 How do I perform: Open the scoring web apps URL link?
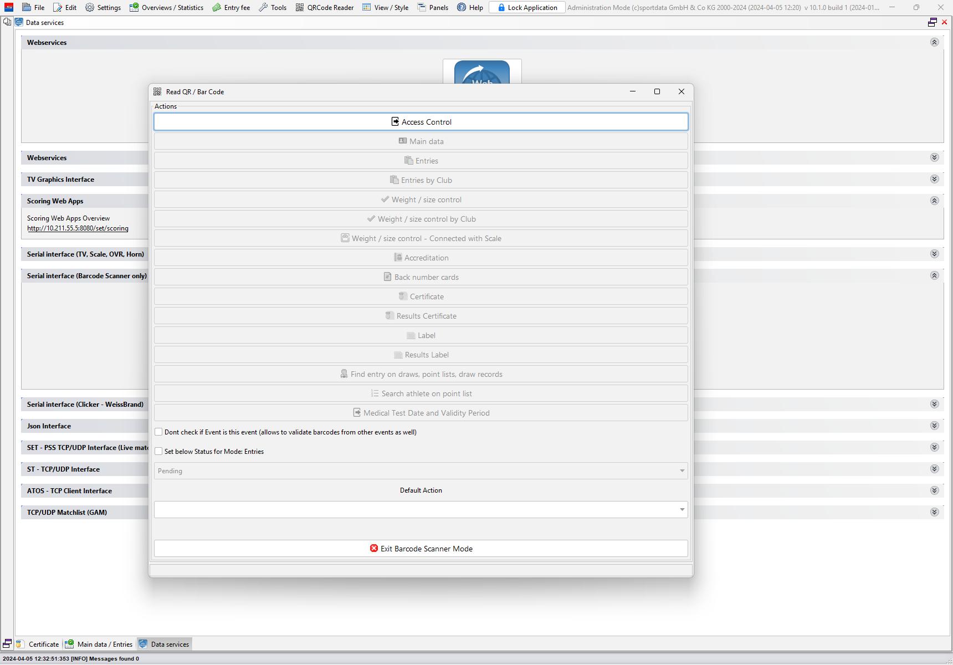point(78,228)
